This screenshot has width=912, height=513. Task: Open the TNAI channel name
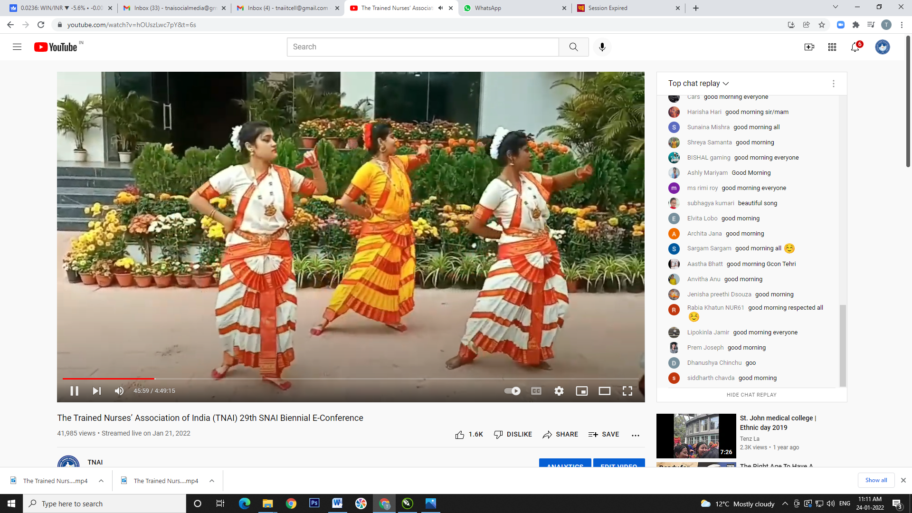click(95, 462)
